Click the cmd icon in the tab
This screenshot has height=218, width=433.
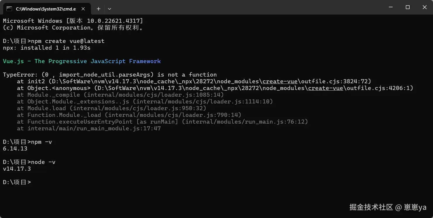click(9, 9)
